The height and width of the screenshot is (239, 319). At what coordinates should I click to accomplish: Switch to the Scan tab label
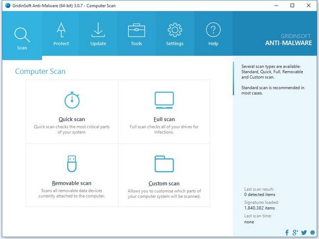[22, 48]
